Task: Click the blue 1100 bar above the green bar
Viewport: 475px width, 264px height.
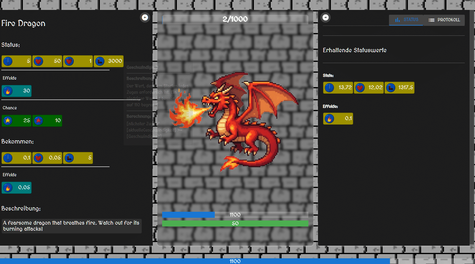Action: pos(235,215)
